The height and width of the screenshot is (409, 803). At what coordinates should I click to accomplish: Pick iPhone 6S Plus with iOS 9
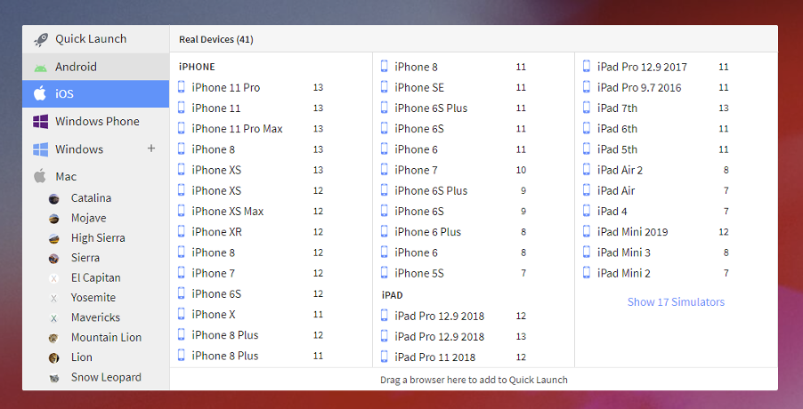[x=454, y=190]
